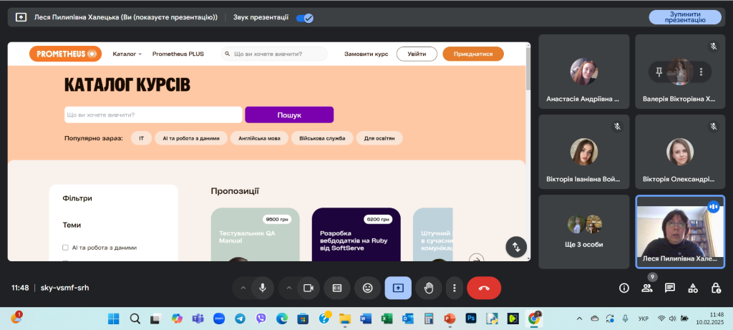This screenshot has height=330, width=733.
Task: Enable closed captions
Action: pyautogui.click(x=336, y=288)
